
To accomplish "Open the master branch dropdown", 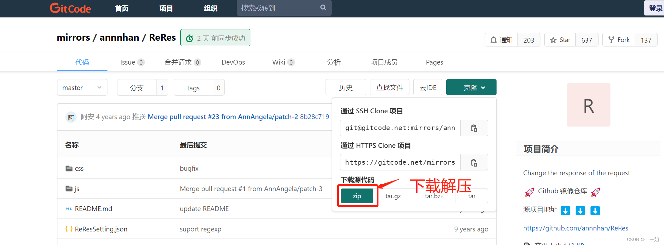I will coord(82,87).
